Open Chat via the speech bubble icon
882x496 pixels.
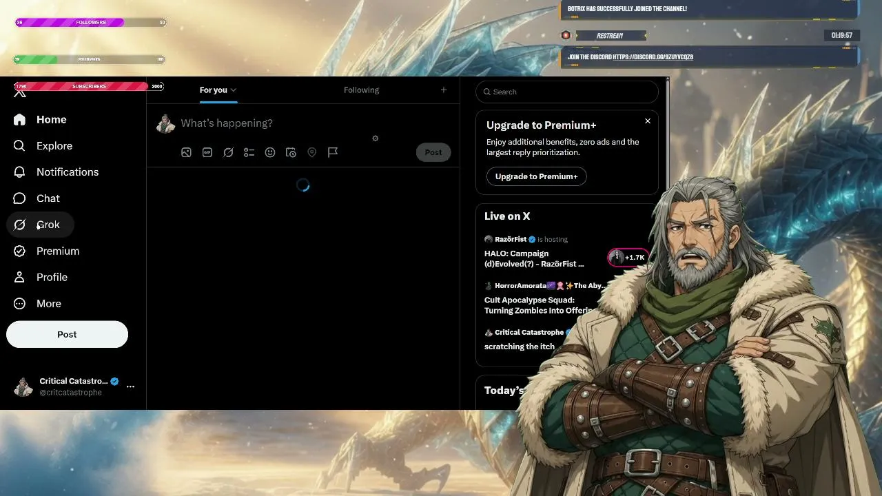pyautogui.click(x=19, y=198)
